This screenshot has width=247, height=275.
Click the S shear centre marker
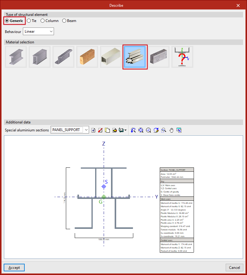coord(104,187)
